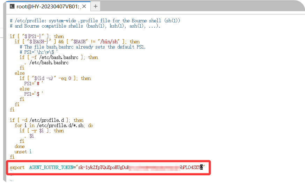The image size is (305, 183).
Task: Click the PS1='# ' assignment line
Action: 34,83
